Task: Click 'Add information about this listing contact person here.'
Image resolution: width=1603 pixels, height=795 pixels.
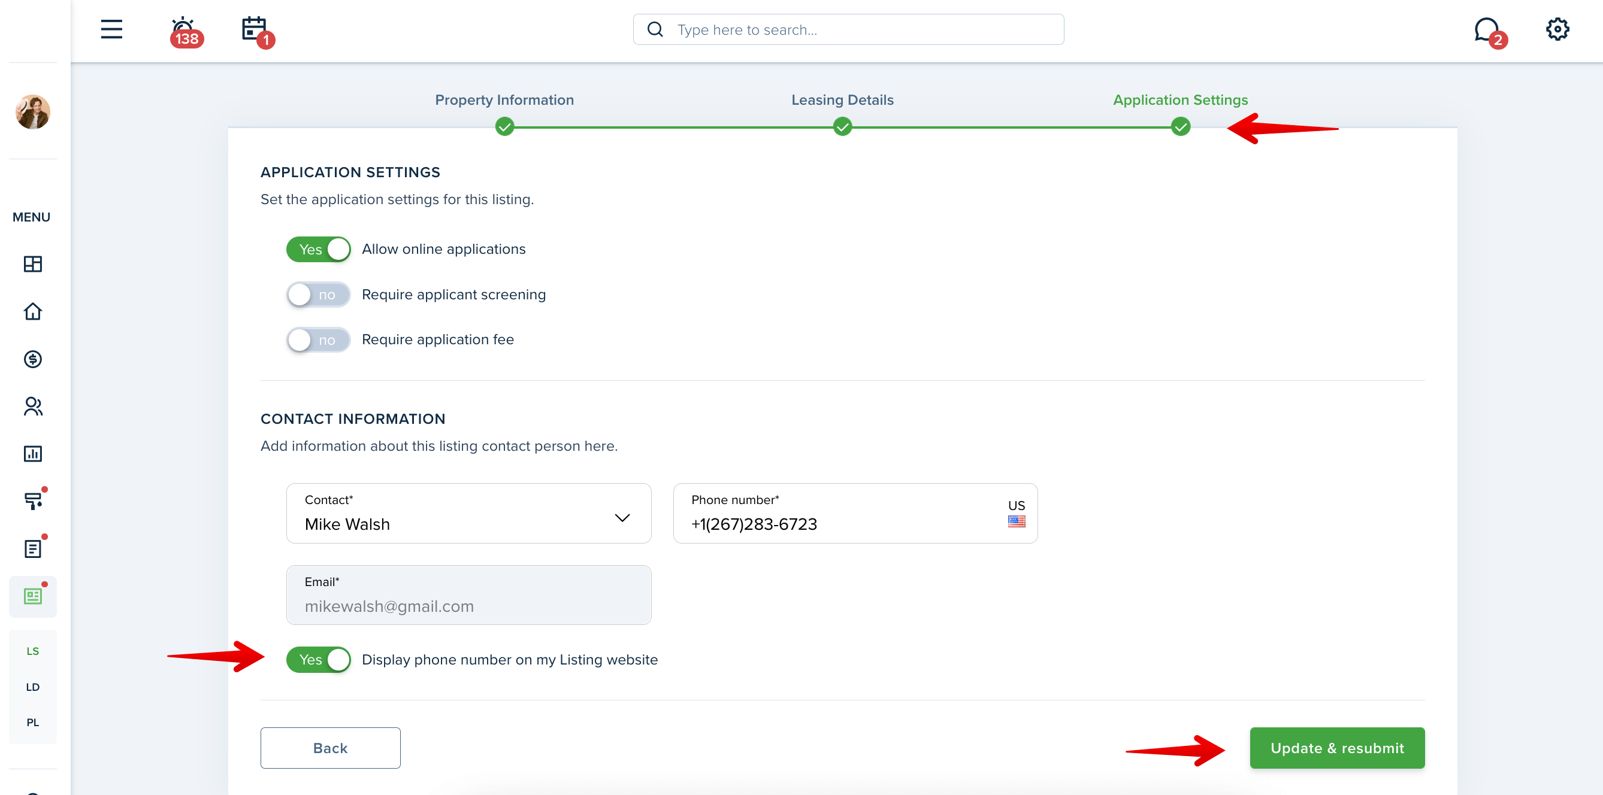Action: pyautogui.click(x=438, y=446)
